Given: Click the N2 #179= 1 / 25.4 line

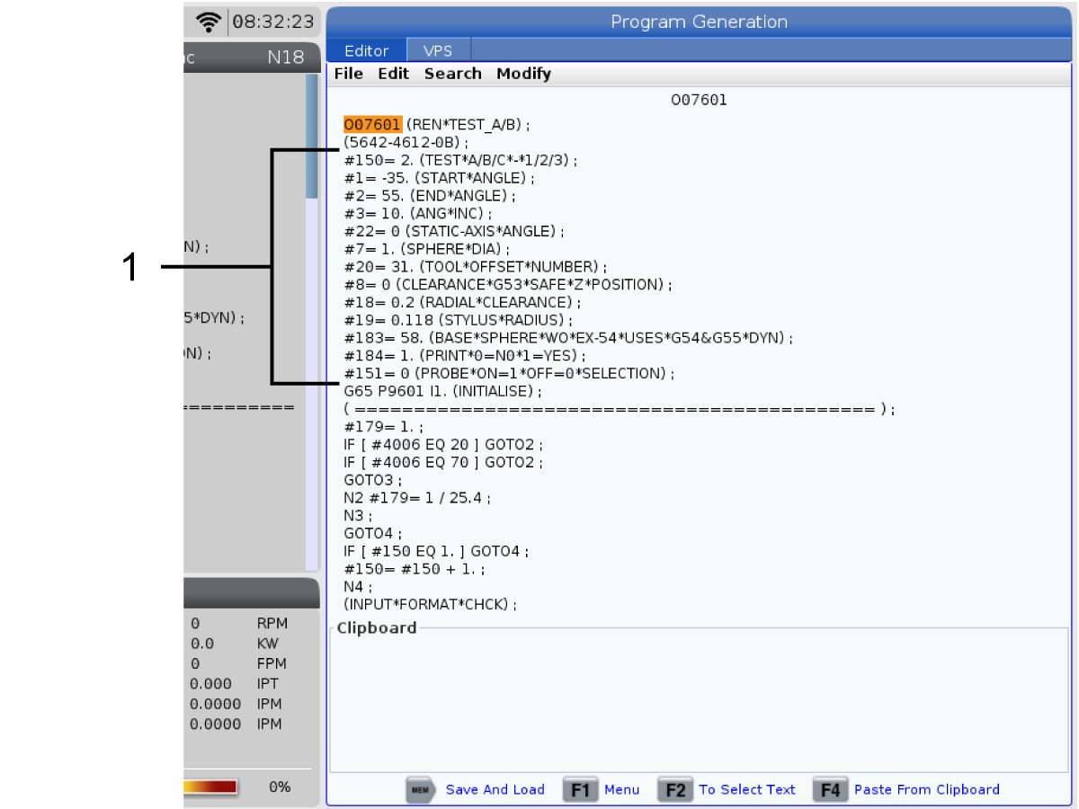Looking at the screenshot, I should [417, 498].
